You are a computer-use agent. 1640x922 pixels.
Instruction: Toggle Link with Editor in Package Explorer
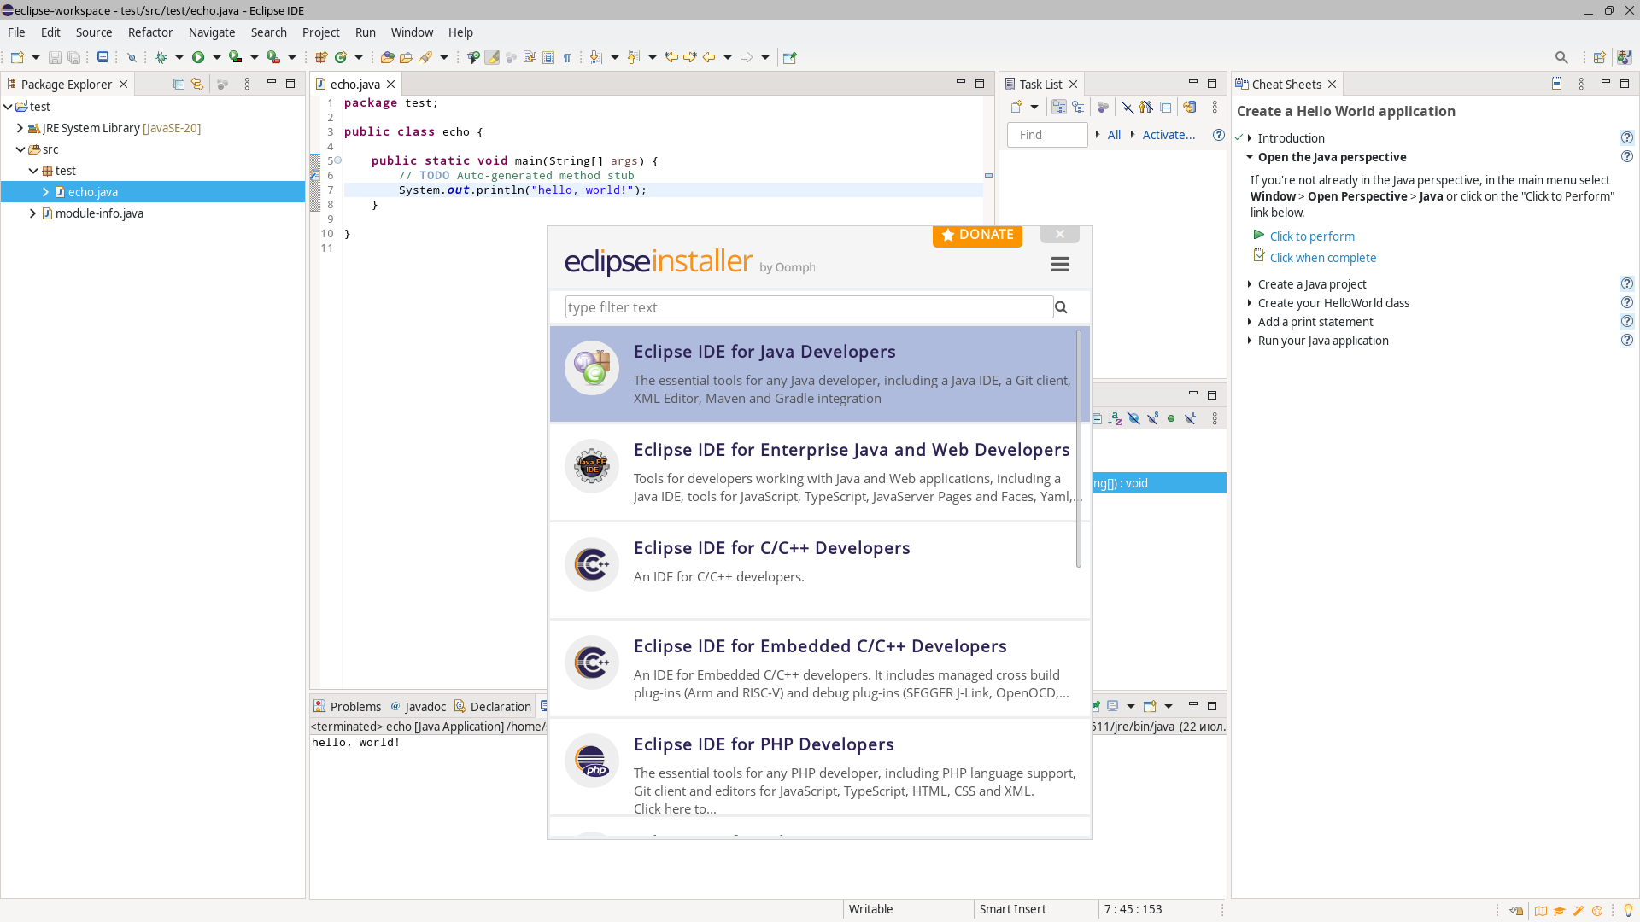(x=197, y=84)
